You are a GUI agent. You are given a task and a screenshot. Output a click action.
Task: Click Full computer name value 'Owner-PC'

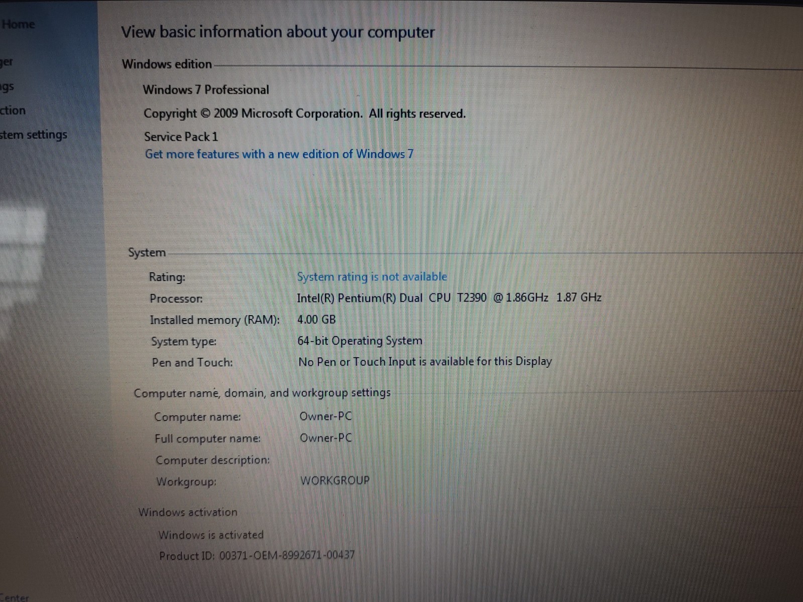(326, 438)
